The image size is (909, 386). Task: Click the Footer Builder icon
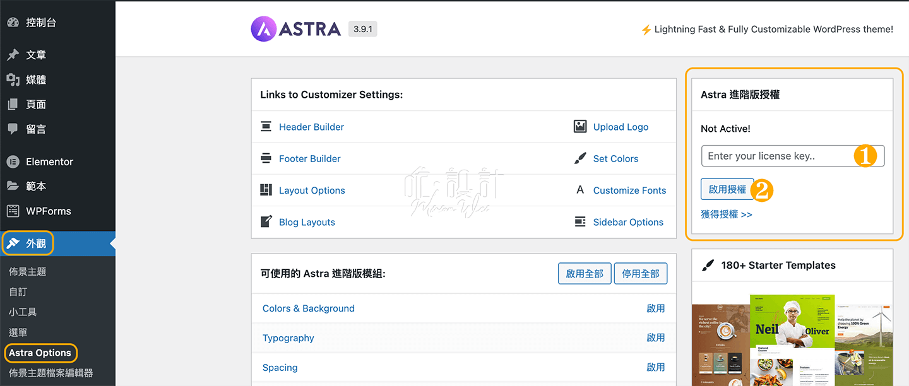tap(266, 158)
